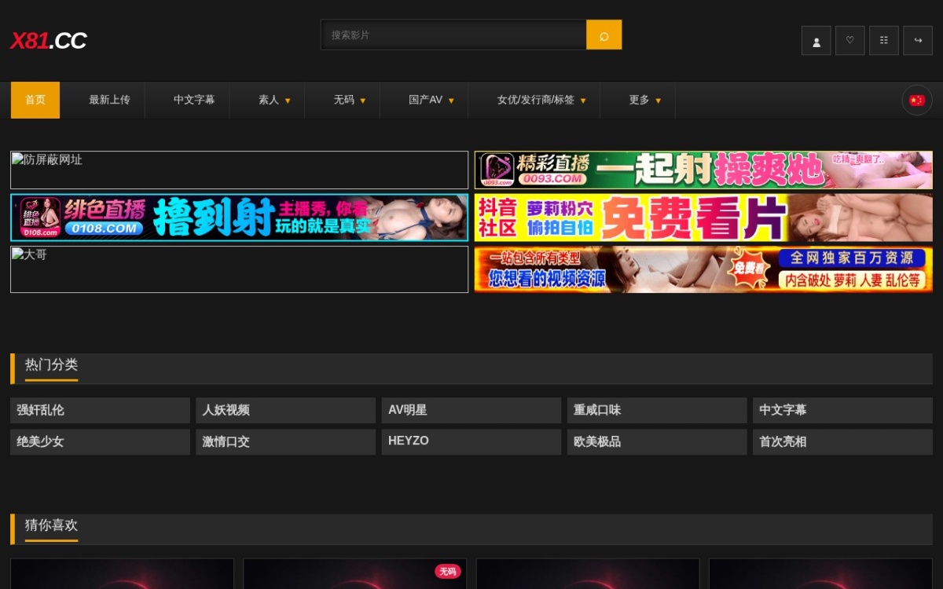Select the 欧美极品 category
This screenshot has width=943, height=589.
(657, 441)
